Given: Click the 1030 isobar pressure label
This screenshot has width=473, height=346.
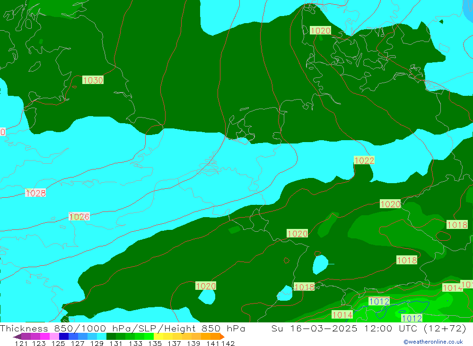Looking at the screenshot, I should point(93,80).
